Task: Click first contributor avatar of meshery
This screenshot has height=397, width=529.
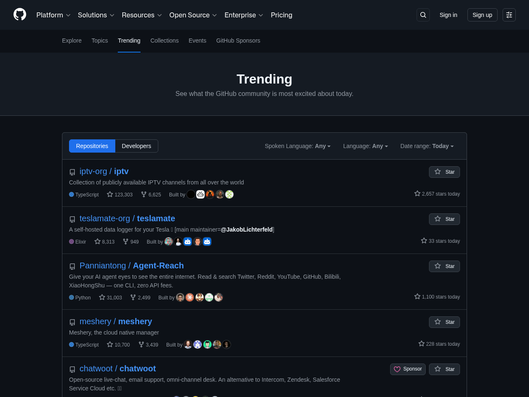Action: [x=188, y=344]
